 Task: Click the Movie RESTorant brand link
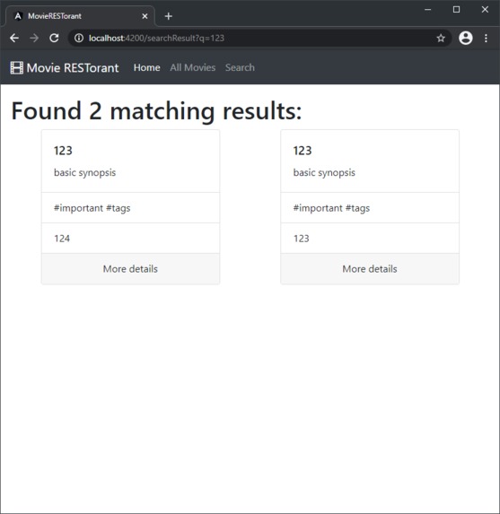click(x=65, y=68)
